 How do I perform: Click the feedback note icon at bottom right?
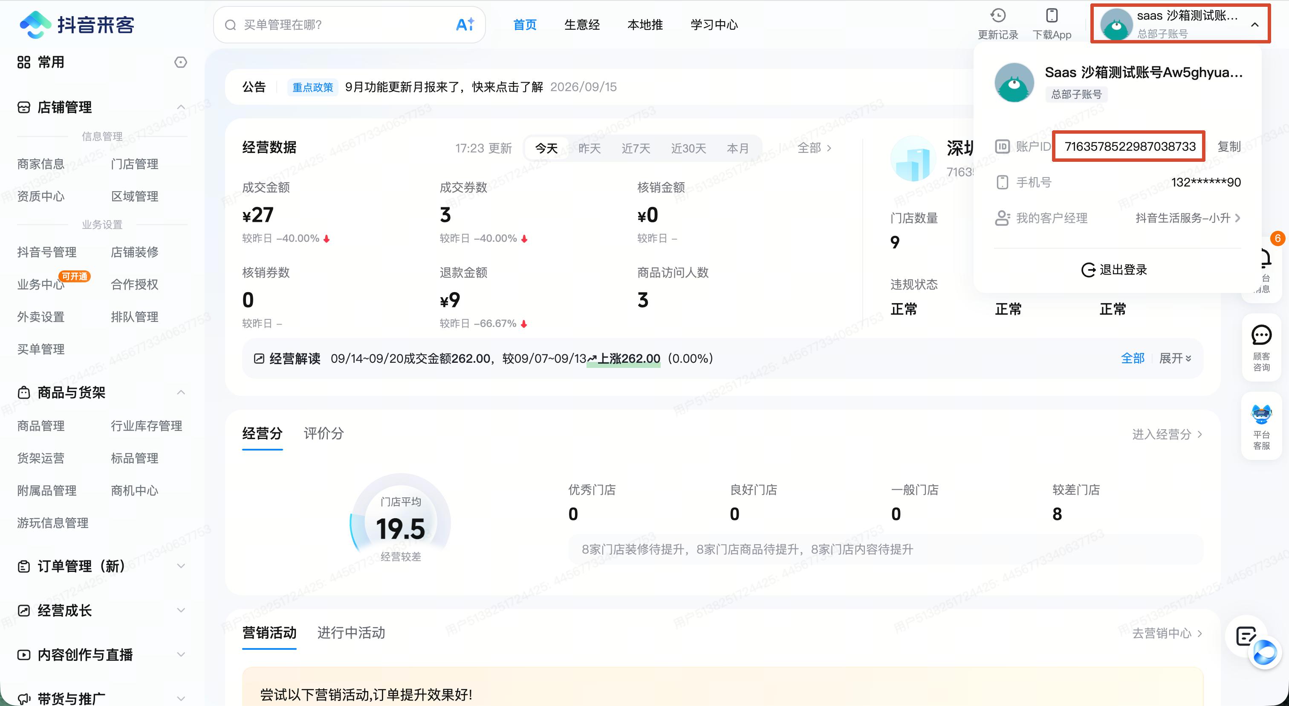pos(1246,636)
